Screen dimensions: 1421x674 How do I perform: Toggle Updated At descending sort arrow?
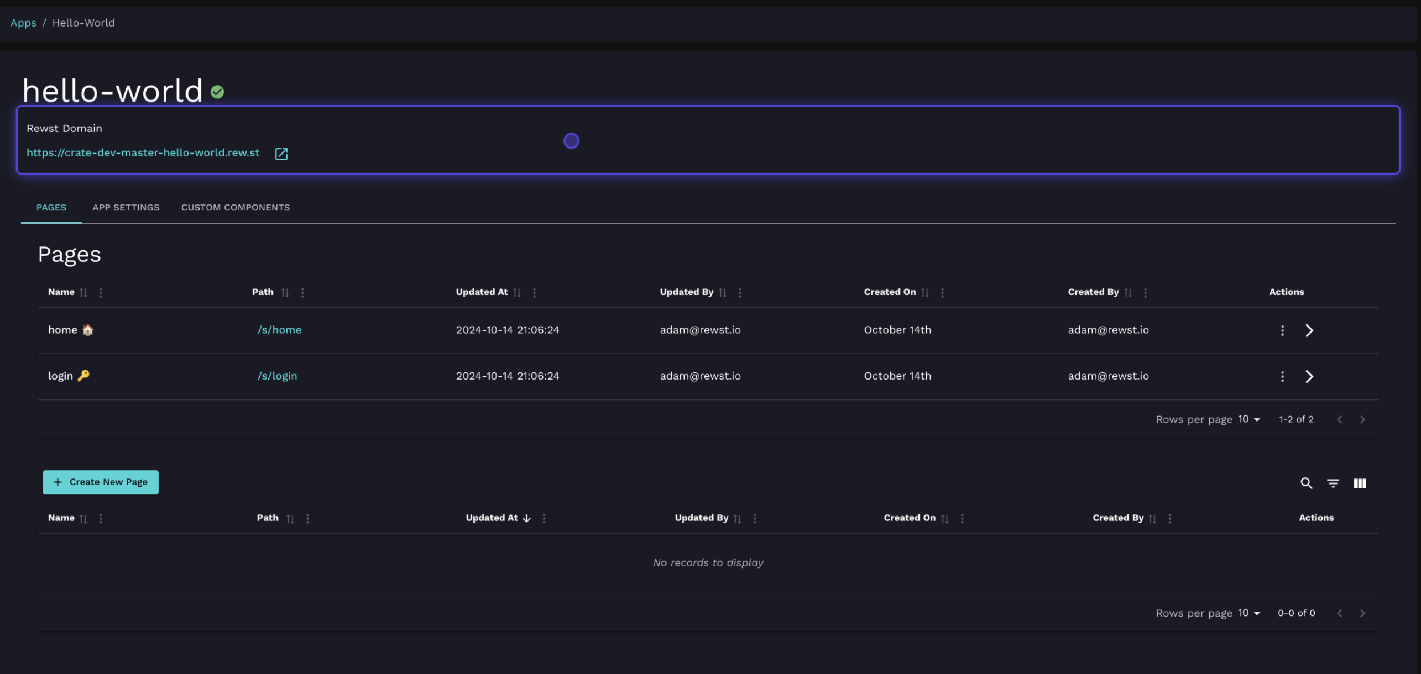(526, 518)
